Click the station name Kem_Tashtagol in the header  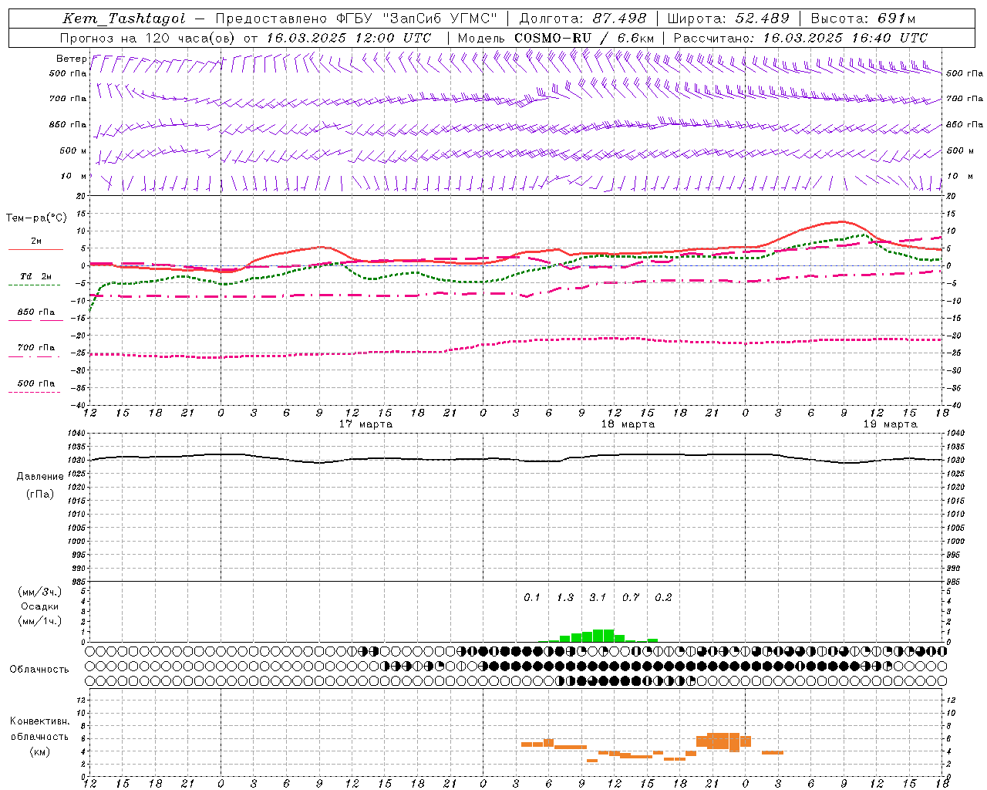point(123,19)
